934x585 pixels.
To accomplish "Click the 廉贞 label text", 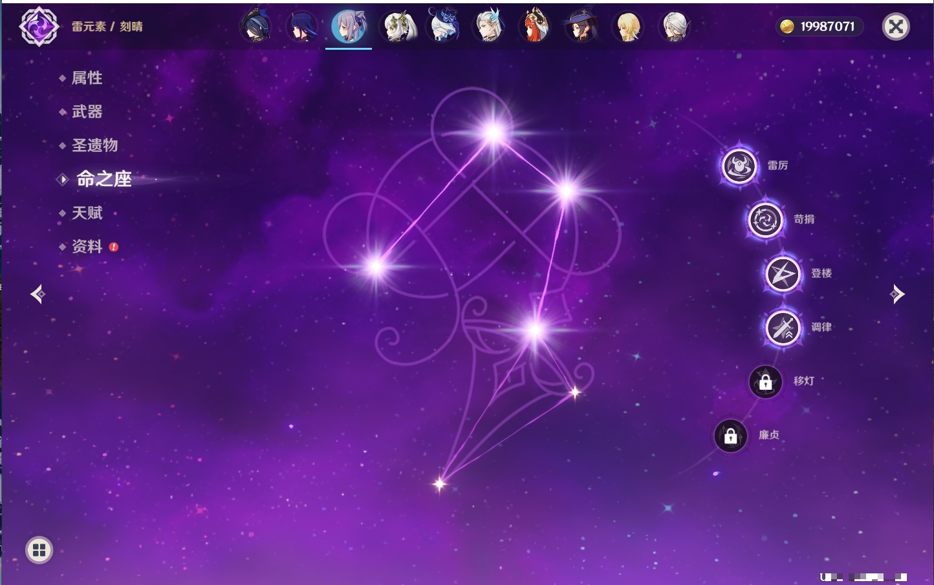I will point(769,435).
